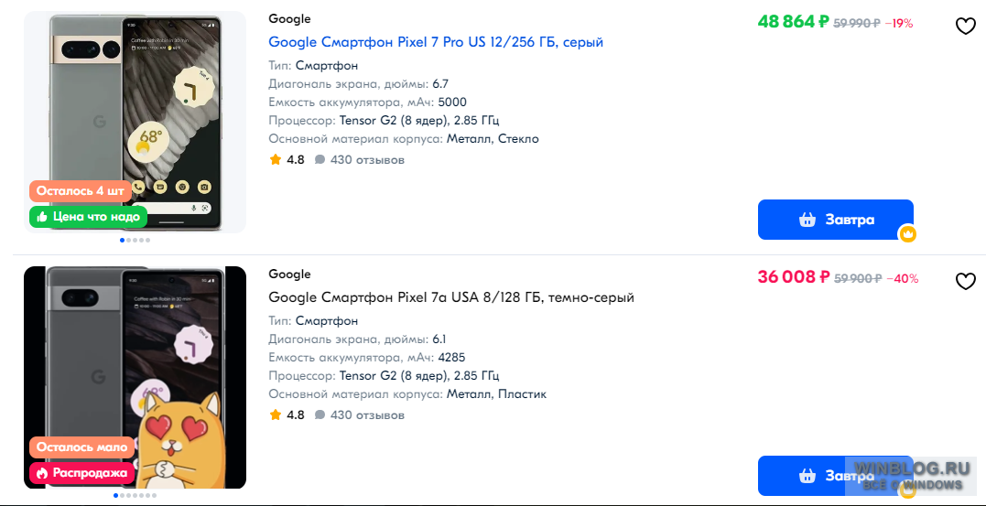The width and height of the screenshot is (986, 506).
Task: Click the gold crown badge on the first Завтра button
Action: [x=906, y=234]
